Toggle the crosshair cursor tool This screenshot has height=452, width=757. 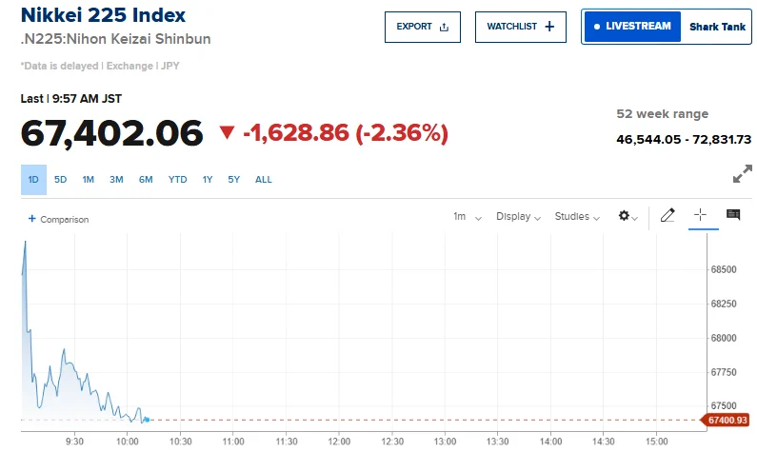pyautogui.click(x=700, y=215)
